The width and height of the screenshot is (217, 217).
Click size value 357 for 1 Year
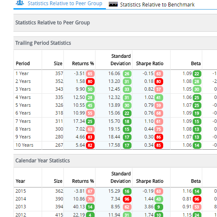(59, 73)
